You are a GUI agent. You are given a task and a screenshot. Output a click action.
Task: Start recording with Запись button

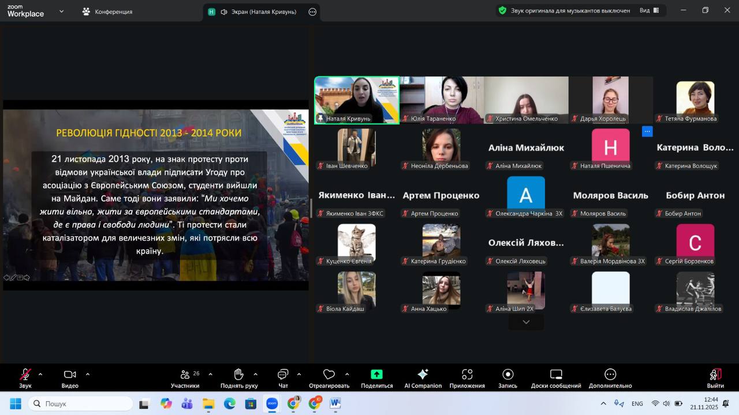(x=507, y=378)
